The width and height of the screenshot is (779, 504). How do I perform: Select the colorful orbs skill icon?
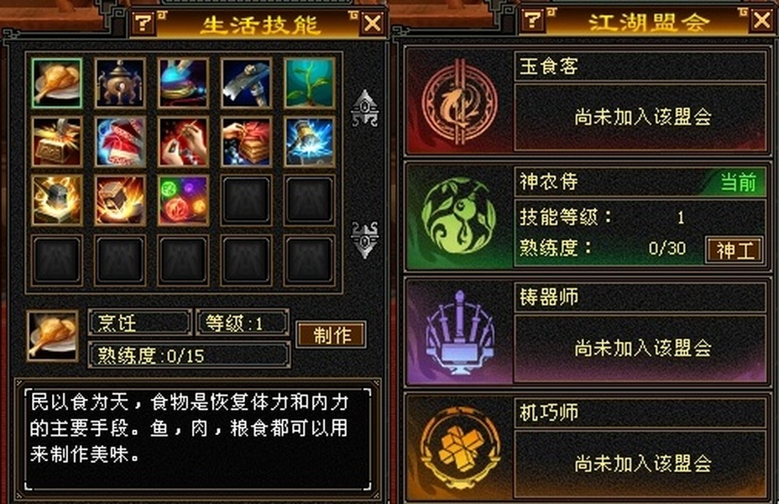click(183, 200)
